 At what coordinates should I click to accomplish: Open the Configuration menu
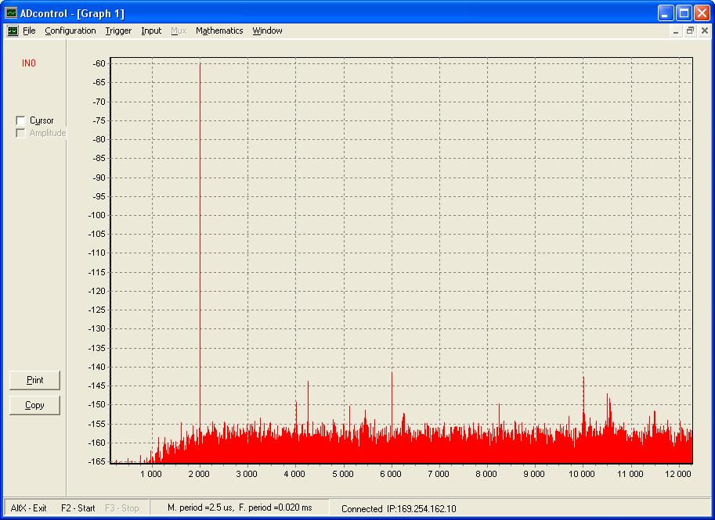70,30
